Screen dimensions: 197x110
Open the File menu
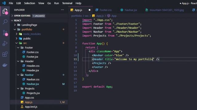pos(11,3)
